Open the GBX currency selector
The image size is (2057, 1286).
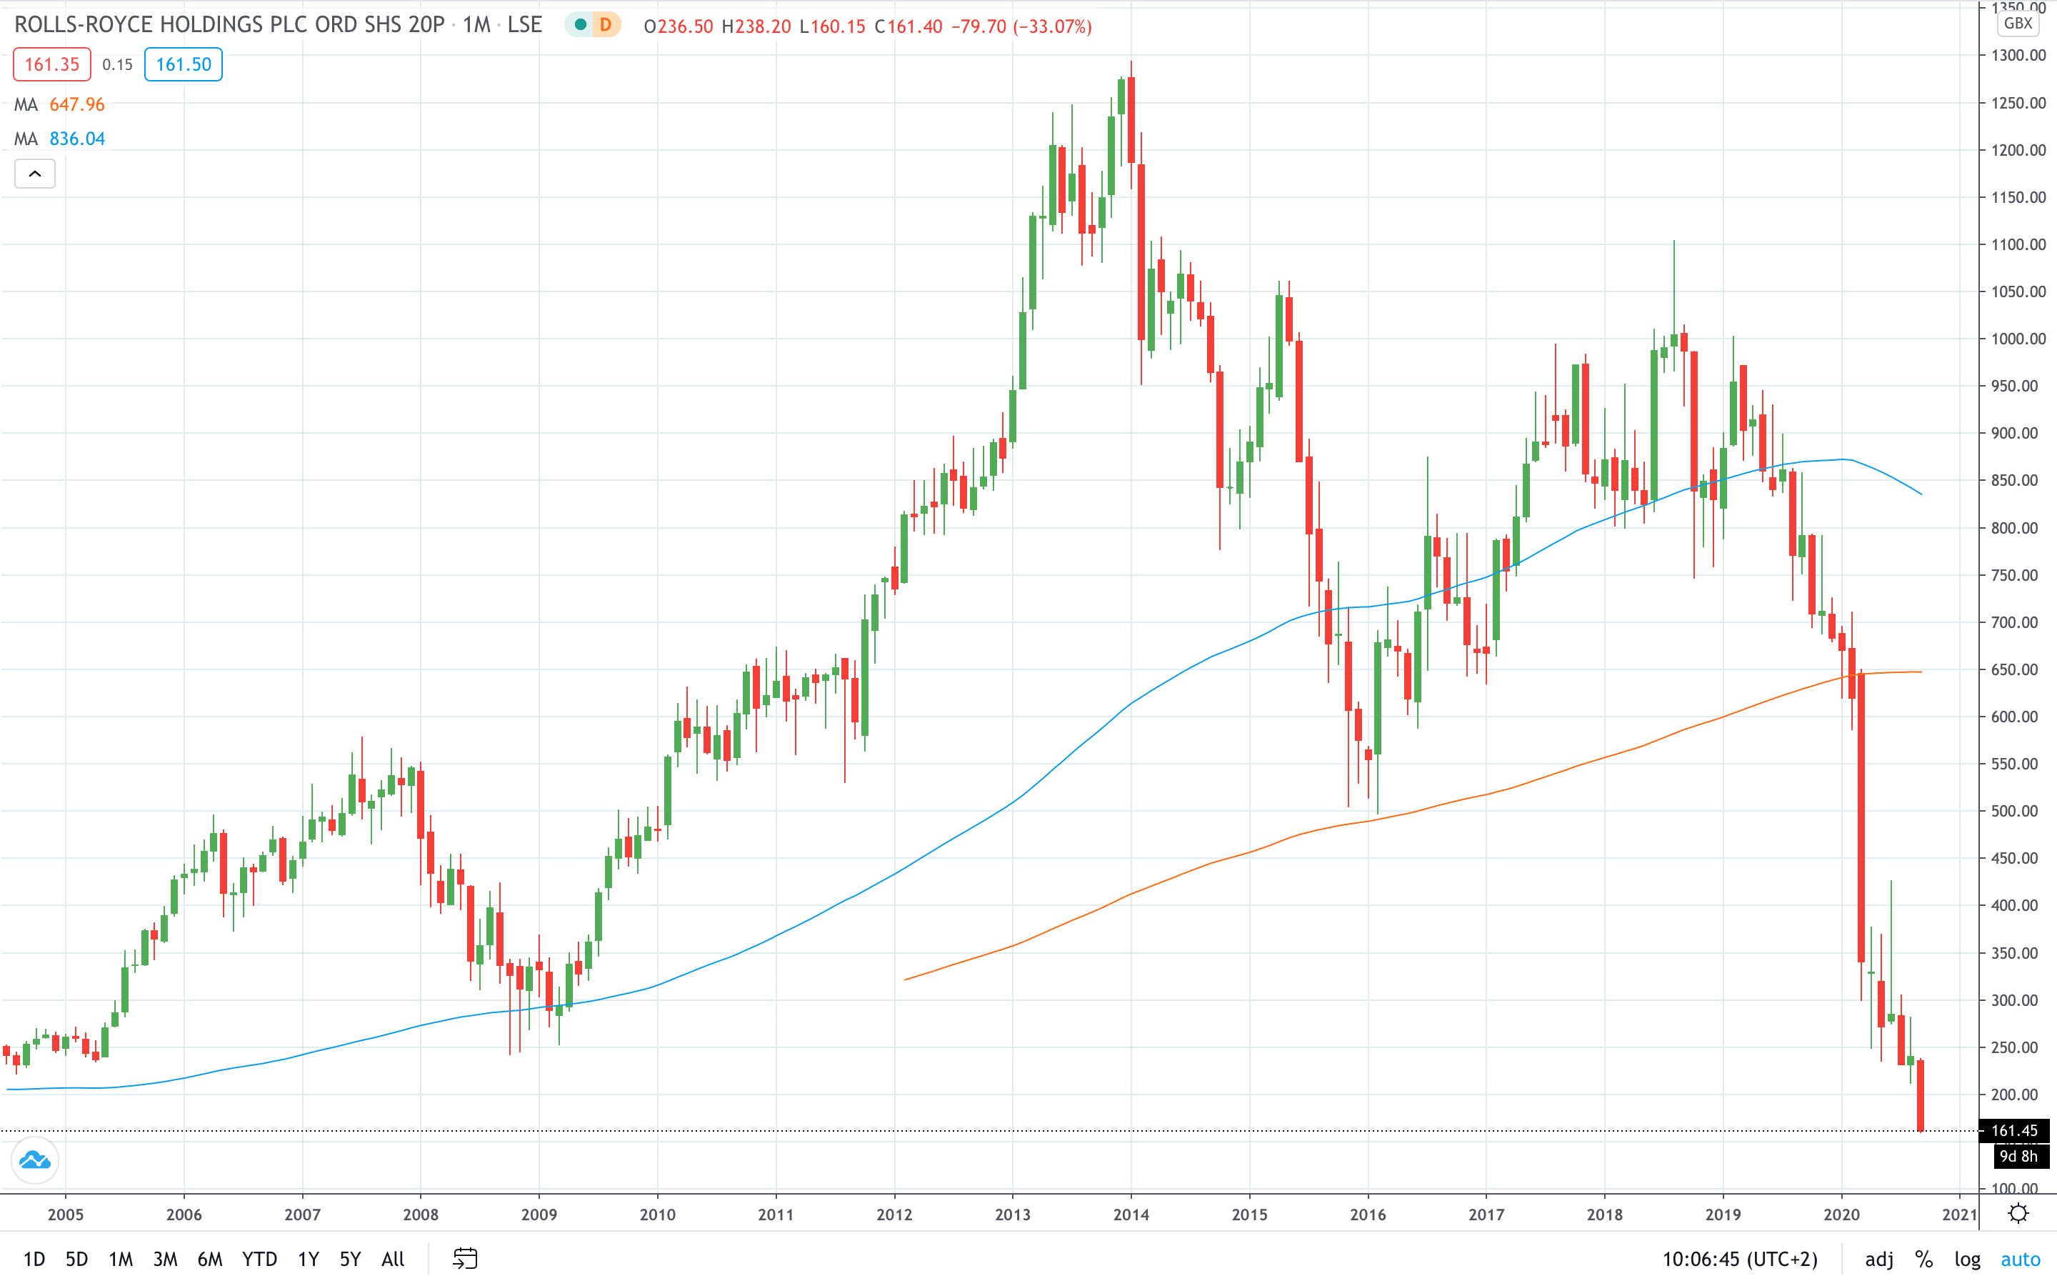(2017, 23)
